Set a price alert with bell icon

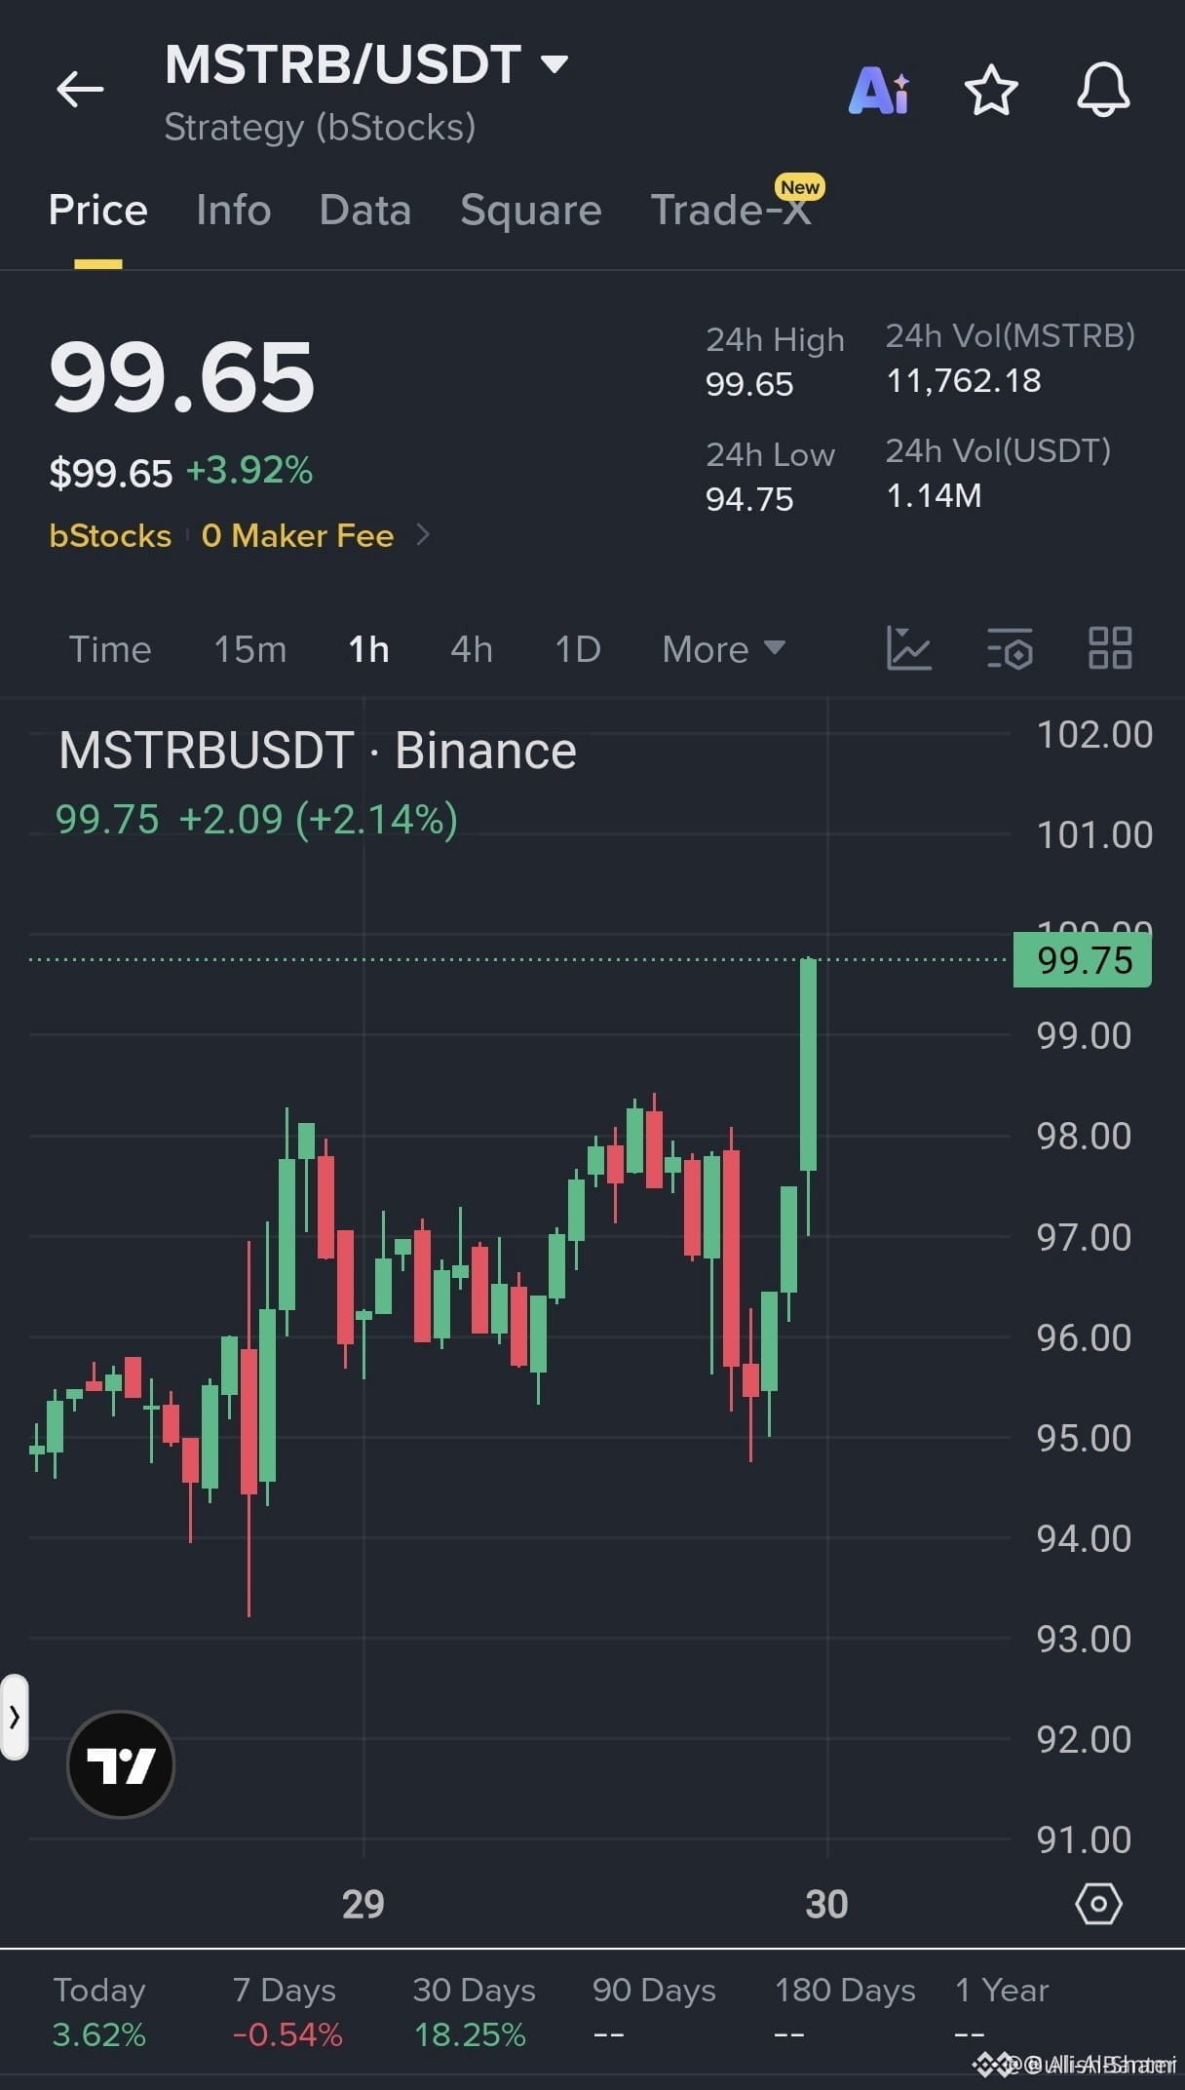click(1102, 91)
